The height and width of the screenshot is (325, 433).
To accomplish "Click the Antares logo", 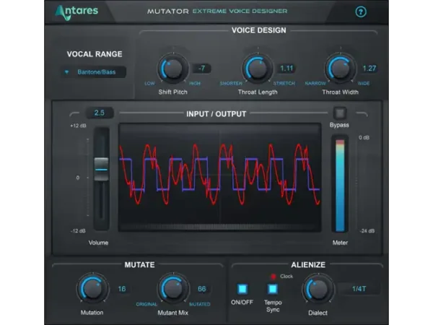I will [76, 12].
